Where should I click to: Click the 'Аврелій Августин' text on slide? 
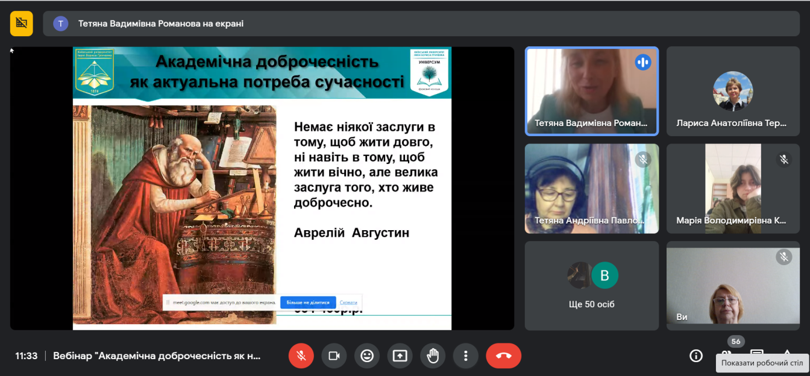point(351,233)
